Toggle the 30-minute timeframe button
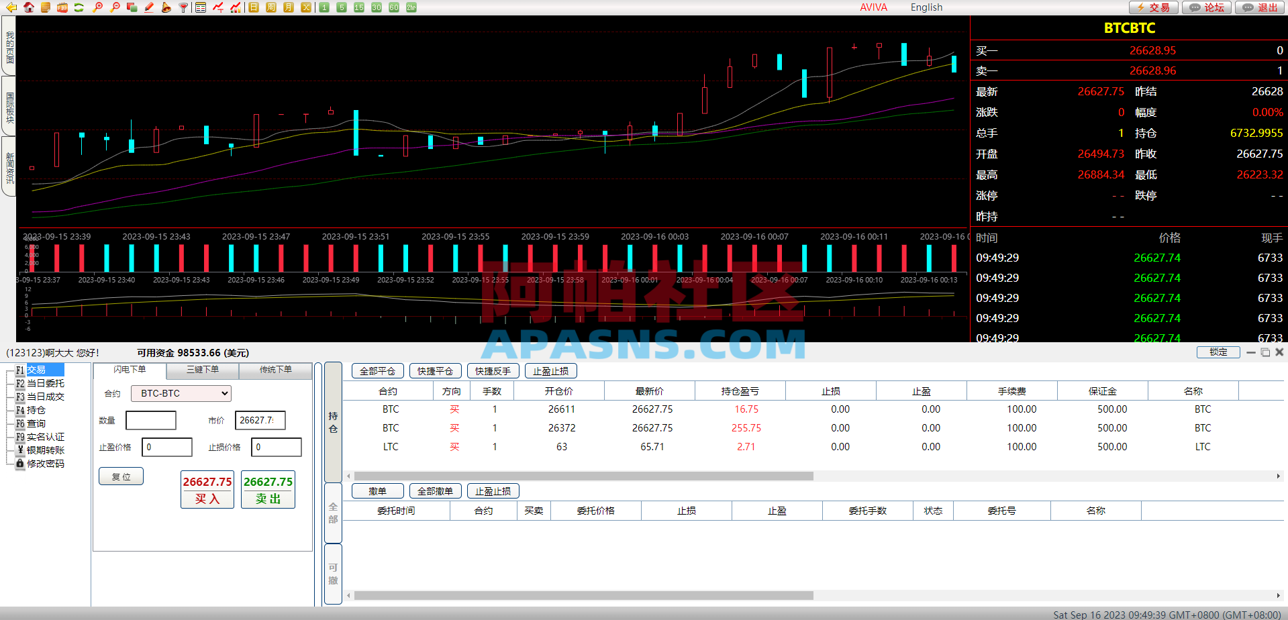The image size is (1288, 620). coord(376,7)
